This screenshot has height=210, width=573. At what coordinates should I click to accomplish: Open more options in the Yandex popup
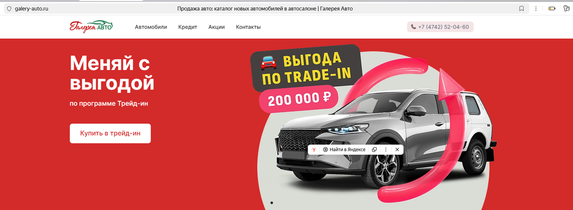(x=386, y=150)
